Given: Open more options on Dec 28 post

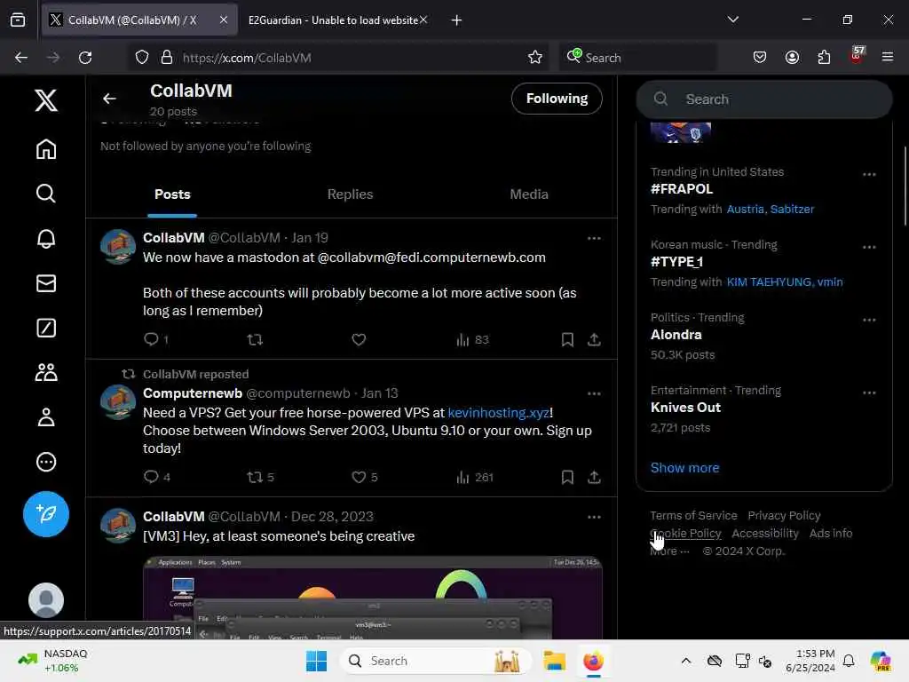Looking at the screenshot, I should tap(594, 517).
